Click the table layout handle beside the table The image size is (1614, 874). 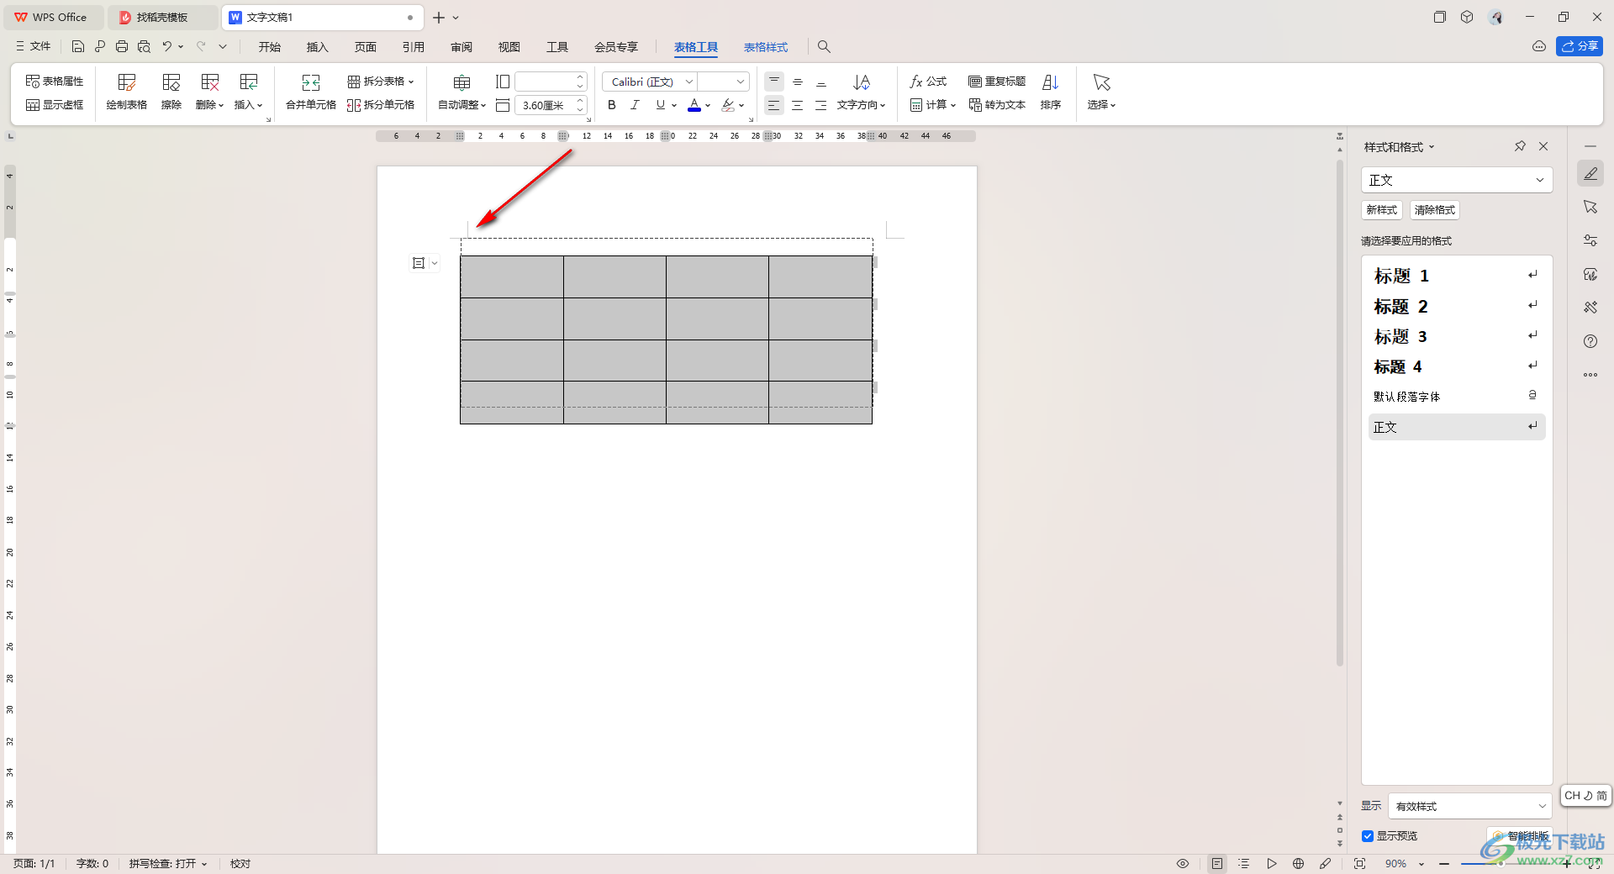pyautogui.click(x=424, y=263)
